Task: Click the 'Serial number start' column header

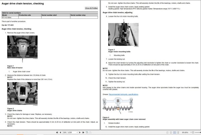Action: coord(56,15)
